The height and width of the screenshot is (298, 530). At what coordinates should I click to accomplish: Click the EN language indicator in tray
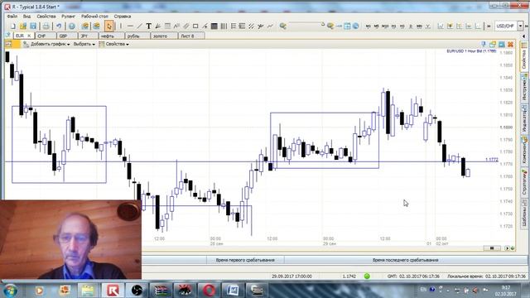point(423,290)
